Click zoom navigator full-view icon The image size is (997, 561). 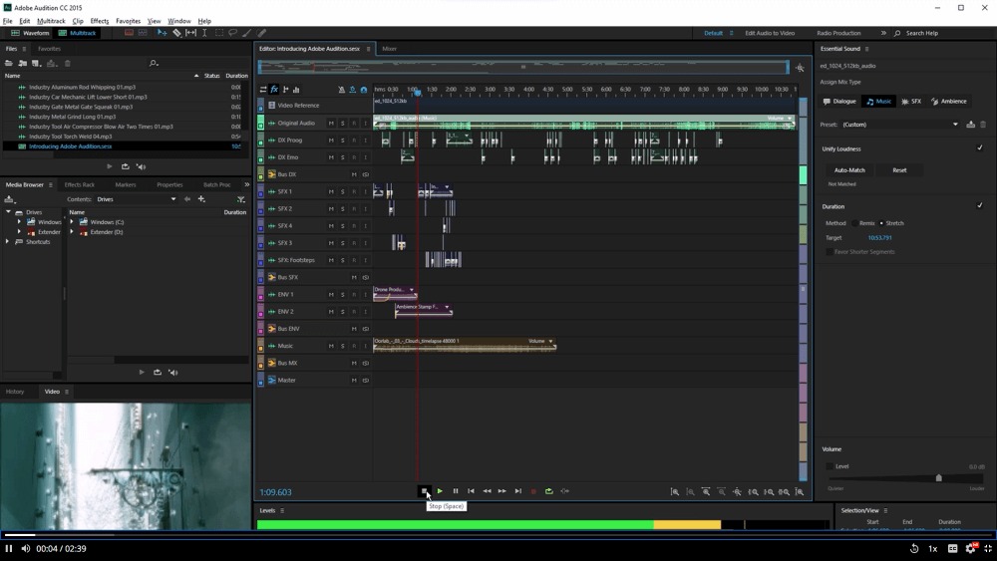[x=800, y=68]
